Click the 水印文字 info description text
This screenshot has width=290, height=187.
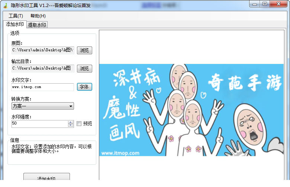(x=52, y=149)
